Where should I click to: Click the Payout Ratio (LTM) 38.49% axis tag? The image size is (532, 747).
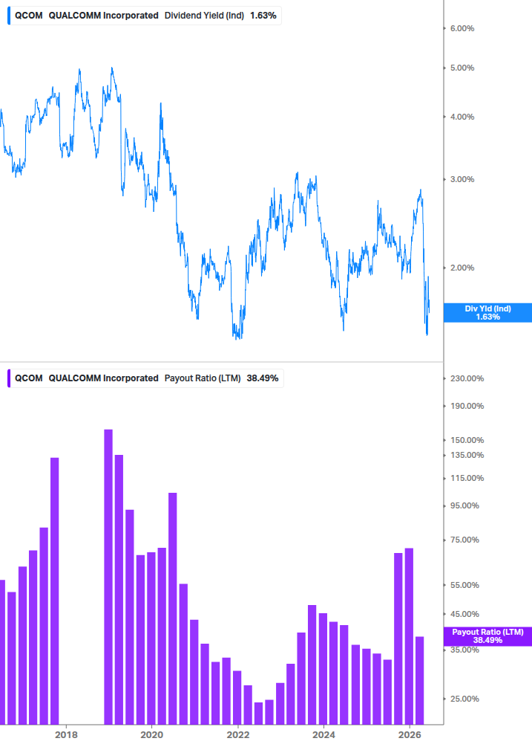click(487, 636)
